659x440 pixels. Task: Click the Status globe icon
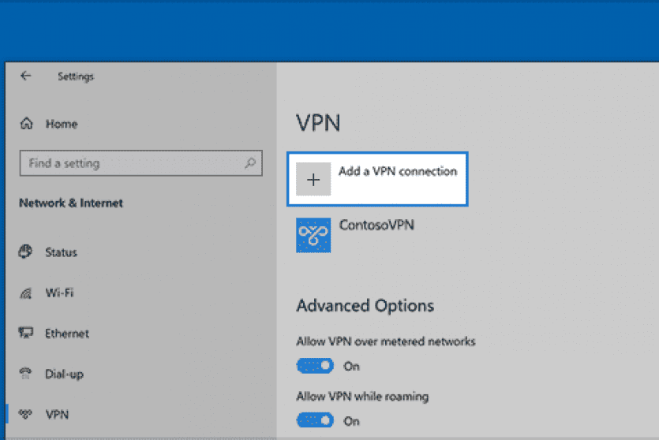click(x=26, y=252)
